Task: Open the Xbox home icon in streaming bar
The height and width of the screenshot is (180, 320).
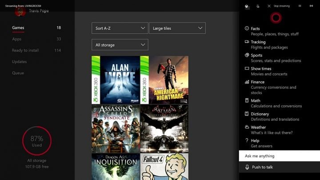Action: click(x=247, y=7)
